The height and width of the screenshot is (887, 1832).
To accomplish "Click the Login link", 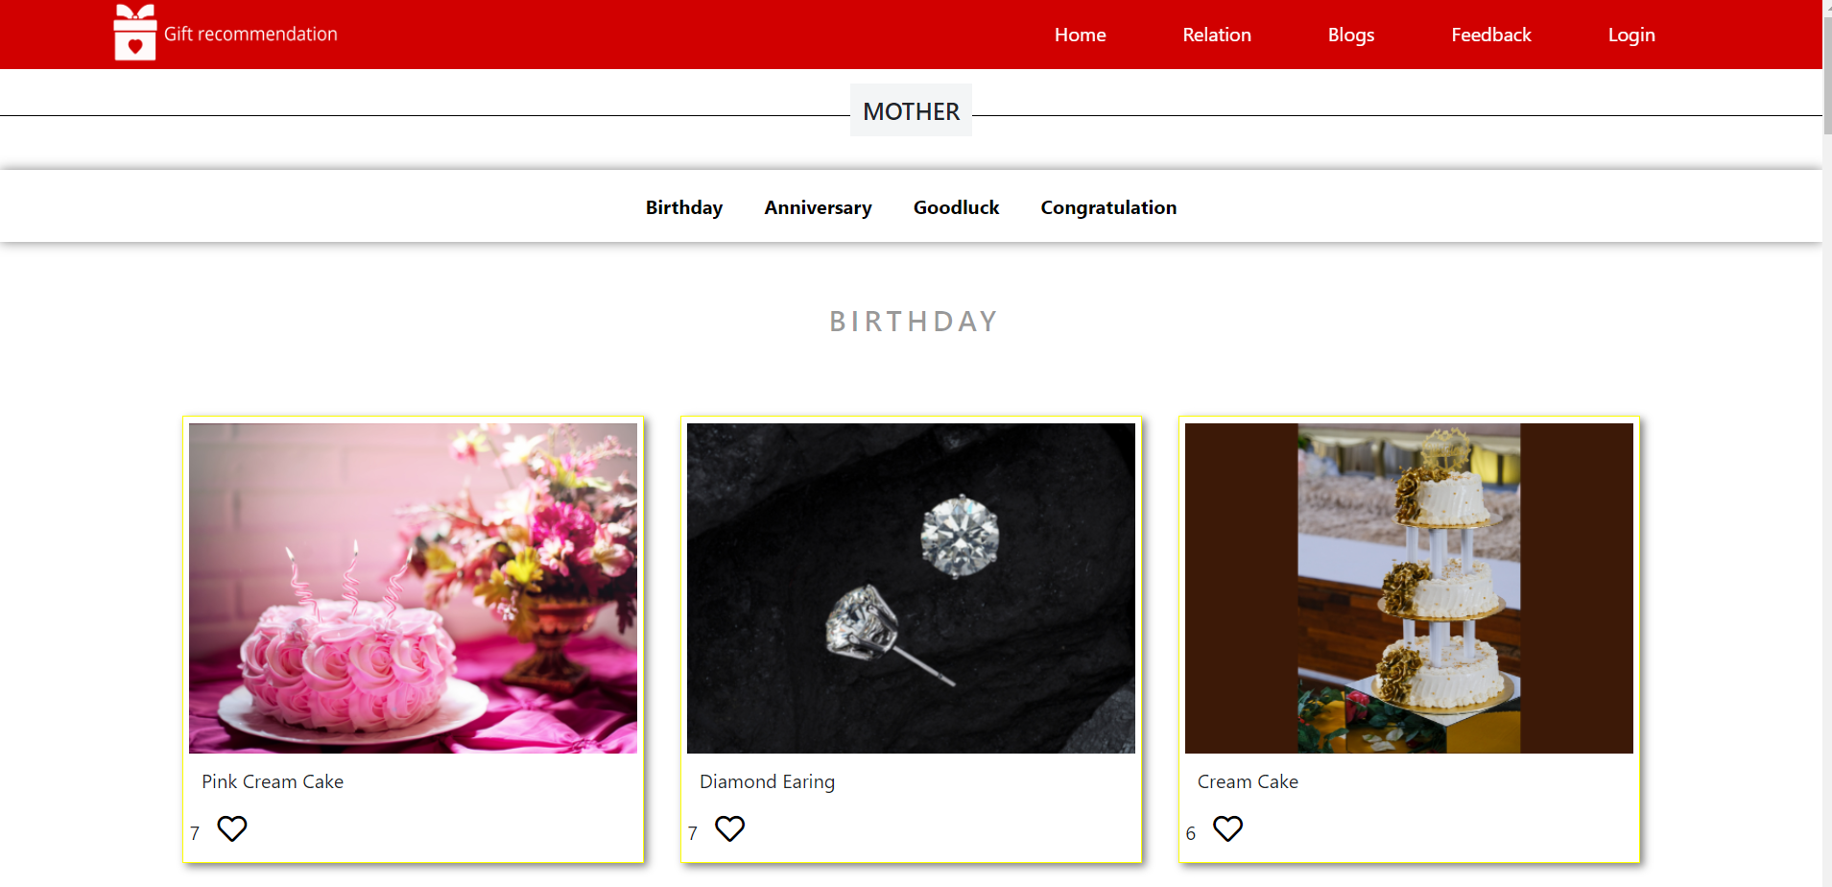I will click(x=1631, y=35).
